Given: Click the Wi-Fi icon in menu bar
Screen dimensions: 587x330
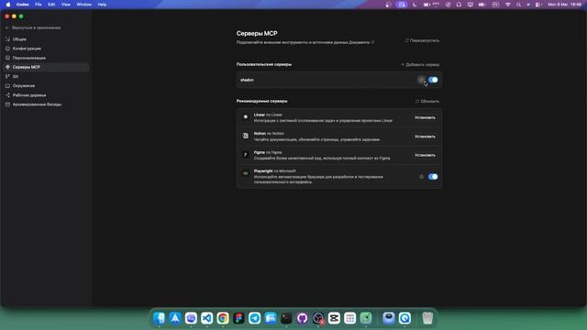Looking at the screenshot, I should (508, 5).
